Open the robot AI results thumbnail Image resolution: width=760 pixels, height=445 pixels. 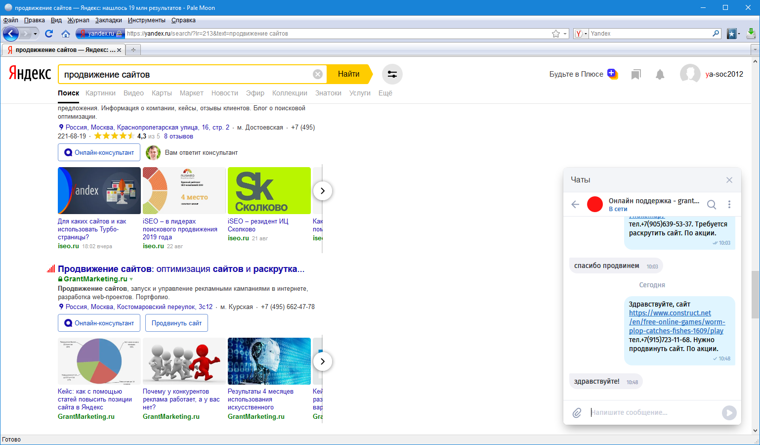269,361
